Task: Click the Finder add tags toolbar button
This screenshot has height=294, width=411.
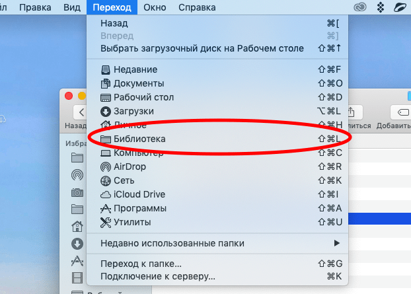Action: click(401, 112)
